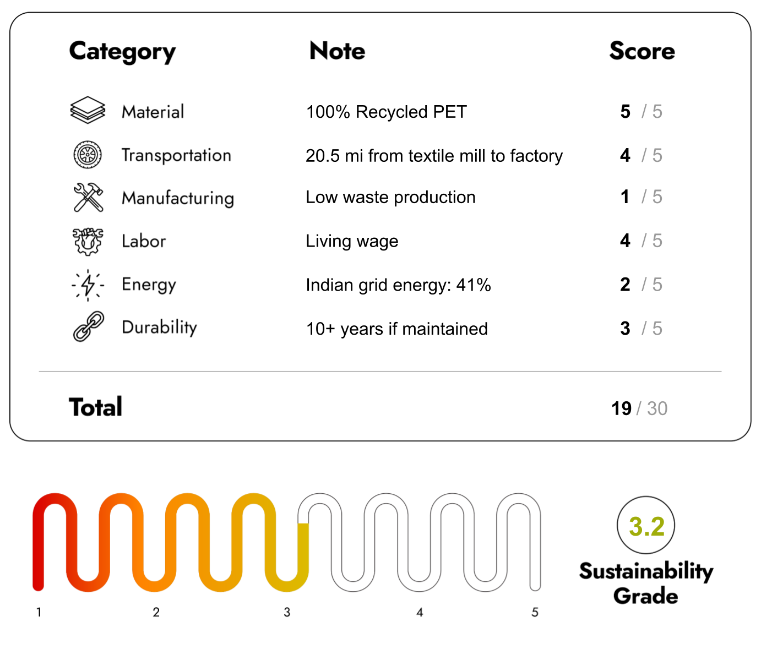Click the Labor fist gear icon
Viewport: 761px width, 660px height.
(88, 241)
